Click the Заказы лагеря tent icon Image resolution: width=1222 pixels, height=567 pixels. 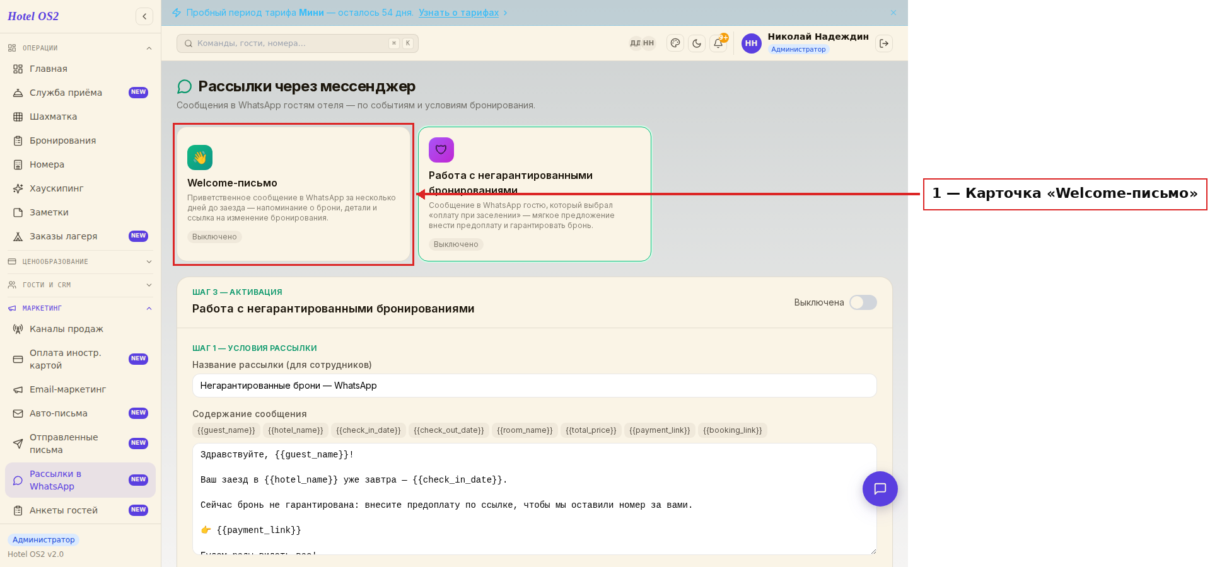point(18,236)
